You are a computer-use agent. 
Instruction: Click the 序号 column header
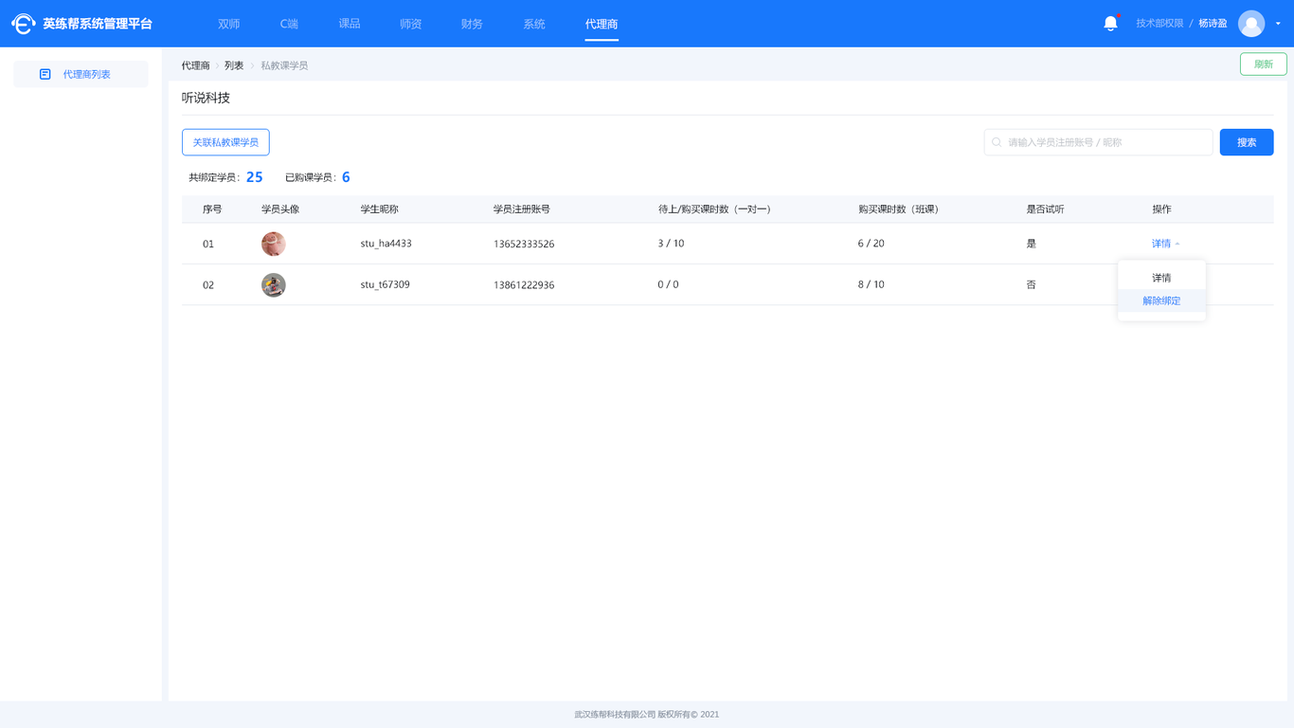pos(212,209)
